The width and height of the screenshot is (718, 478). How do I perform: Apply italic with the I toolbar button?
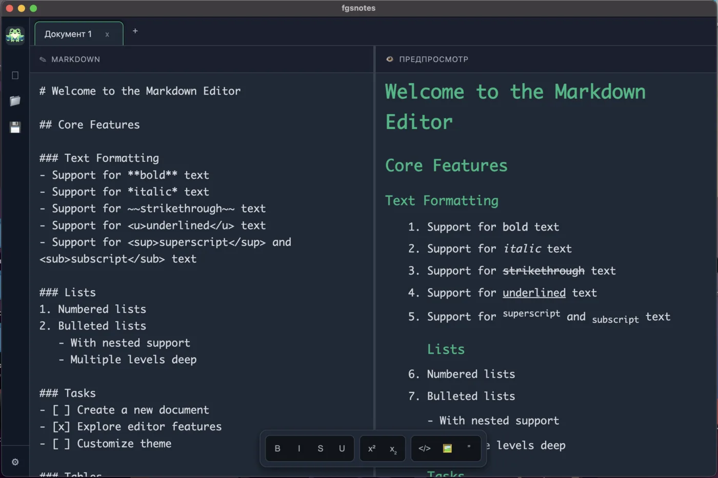299,448
